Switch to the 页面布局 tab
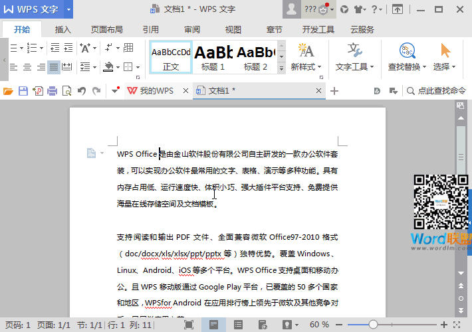This screenshot has width=472, height=332. [107, 29]
